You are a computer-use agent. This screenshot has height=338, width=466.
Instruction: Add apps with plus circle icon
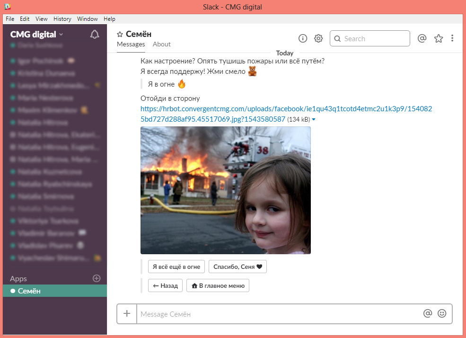[97, 278]
